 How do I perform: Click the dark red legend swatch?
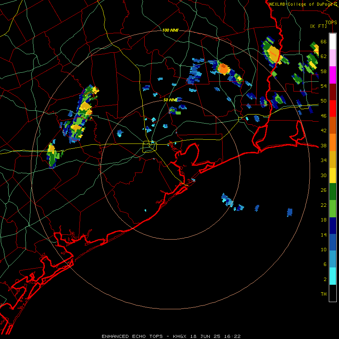tap(333, 92)
